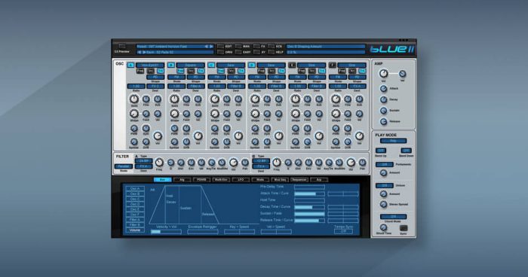Click Filter B Freq knob

pyautogui.click(x=277, y=163)
